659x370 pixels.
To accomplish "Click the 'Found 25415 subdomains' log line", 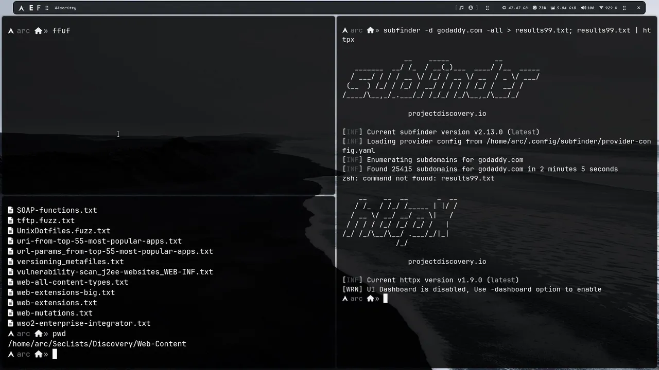I will (x=480, y=169).
